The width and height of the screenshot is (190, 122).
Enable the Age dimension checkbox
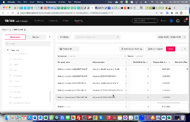tap(11, 70)
